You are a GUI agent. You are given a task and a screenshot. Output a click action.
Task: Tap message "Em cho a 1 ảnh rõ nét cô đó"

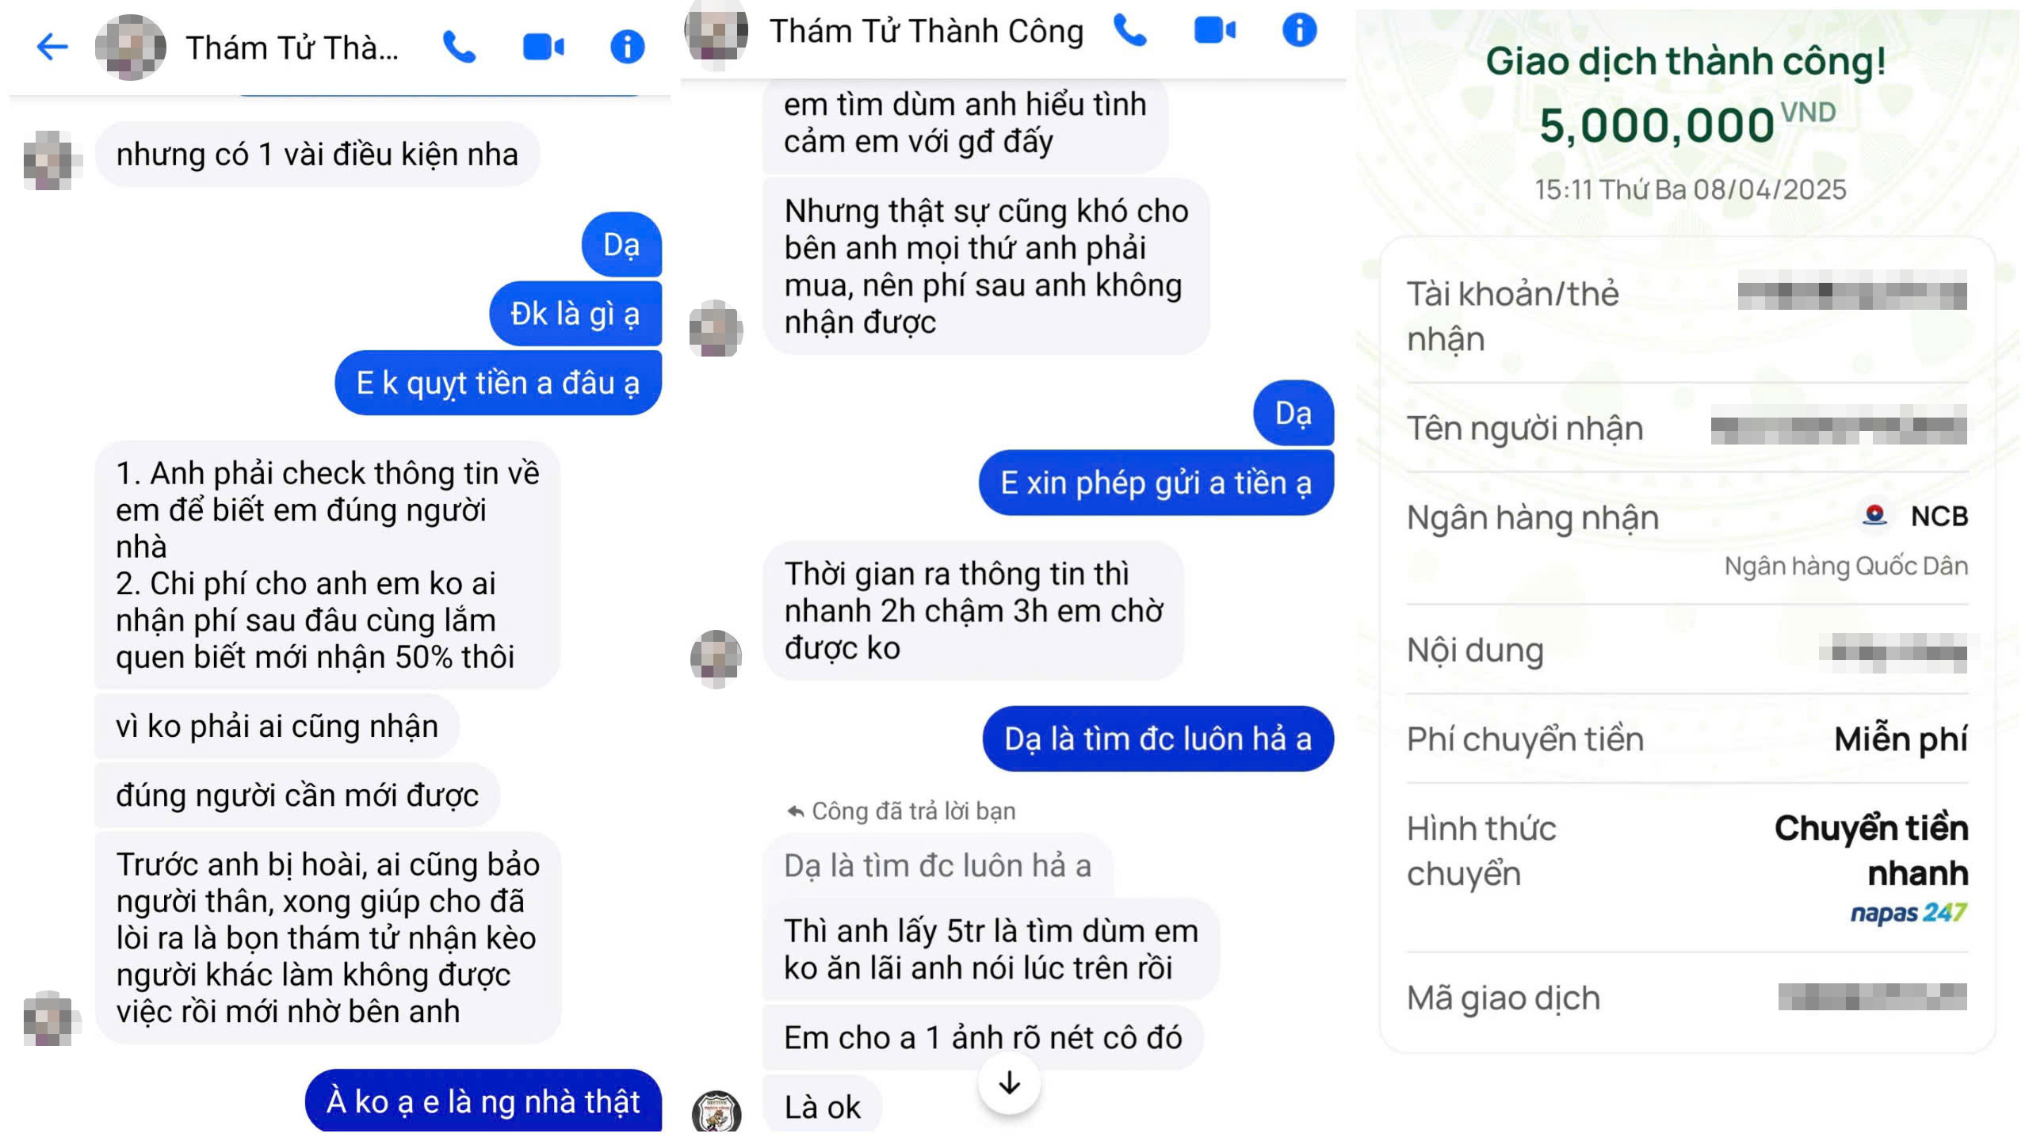tap(983, 1037)
